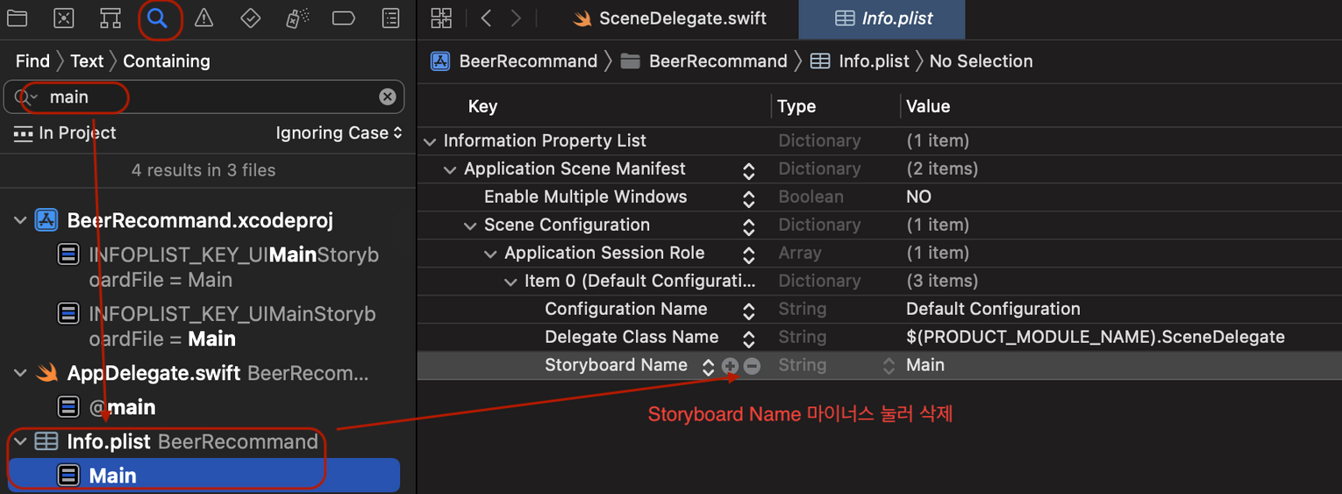Collapse the Info.plist results group
The height and width of the screenshot is (494, 1342).
click(x=20, y=441)
